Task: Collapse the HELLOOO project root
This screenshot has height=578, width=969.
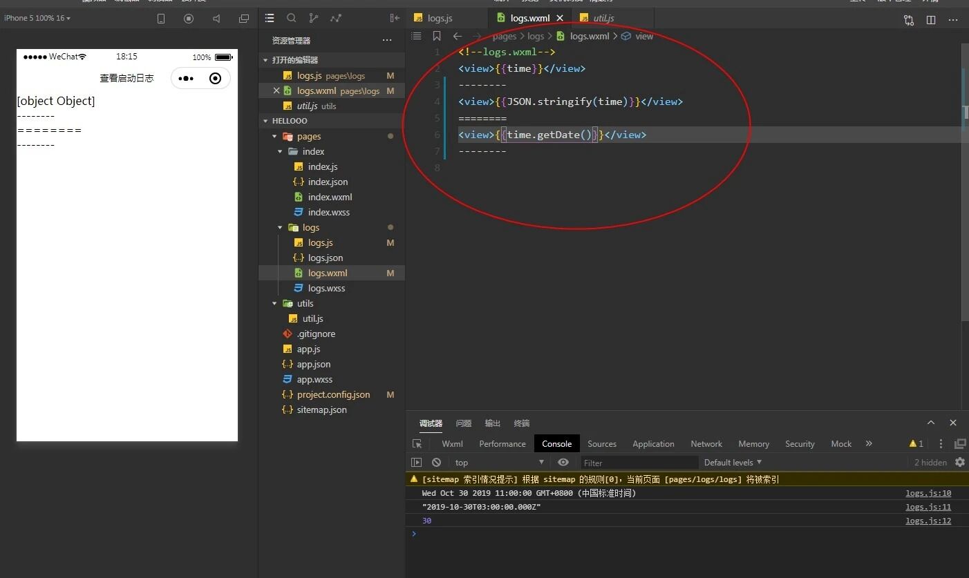Action: point(332,121)
